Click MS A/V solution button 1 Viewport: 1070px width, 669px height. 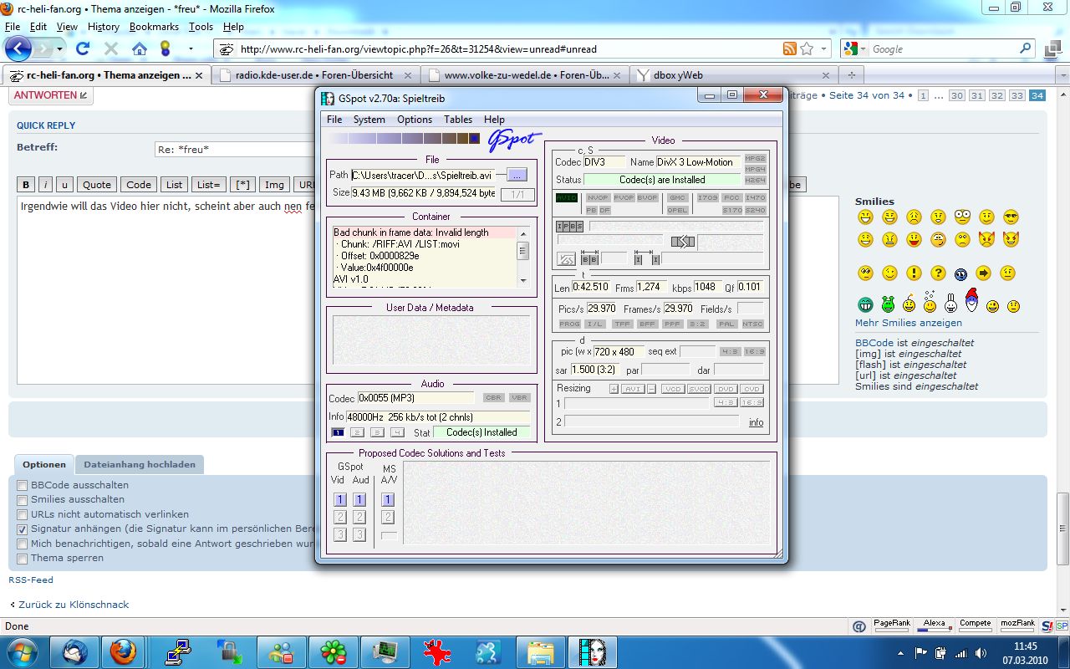pyautogui.click(x=388, y=499)
